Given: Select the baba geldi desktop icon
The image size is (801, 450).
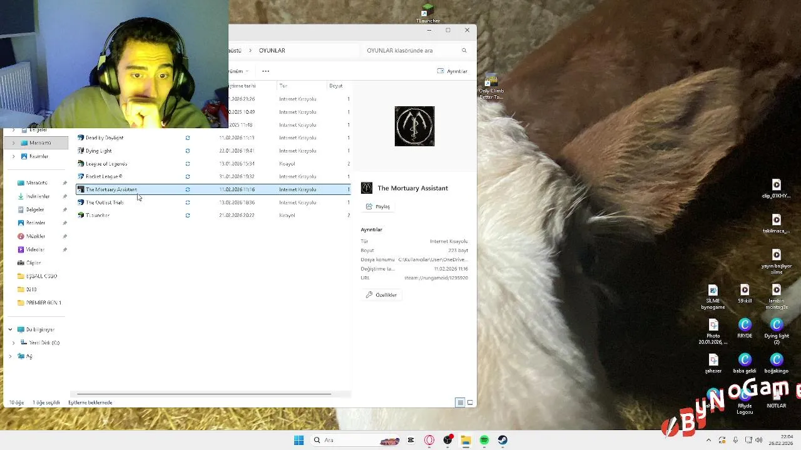Looking at the screenshot, I should tap(745, 364).
